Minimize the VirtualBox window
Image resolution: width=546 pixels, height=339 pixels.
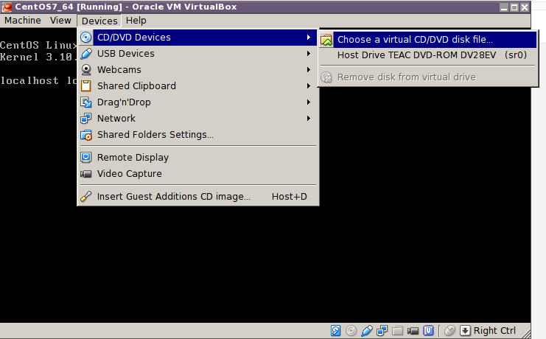coord(504,7)
